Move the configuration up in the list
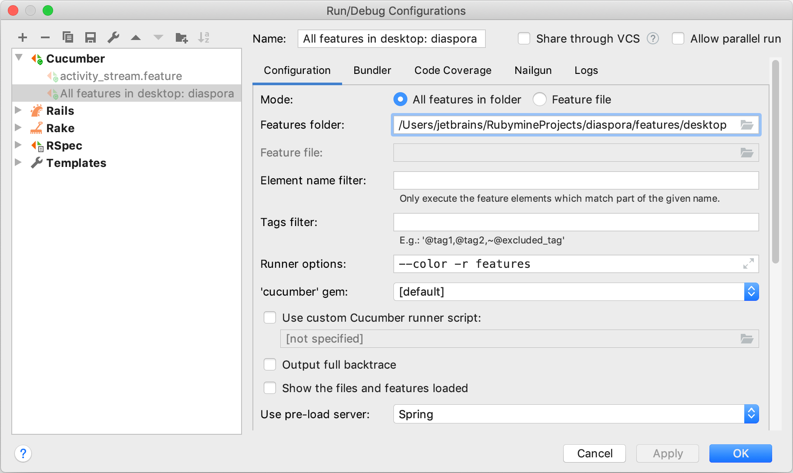The image size is (793, 473). pos(136,37)
